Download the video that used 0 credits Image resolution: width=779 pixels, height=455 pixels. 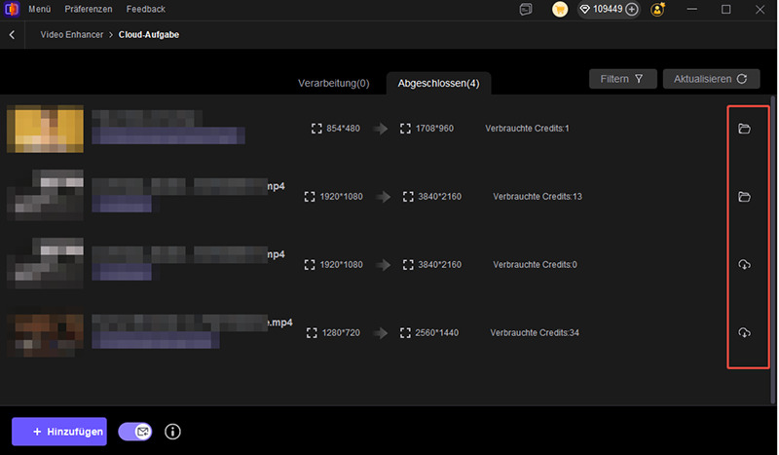pyautogui.click(x=744, y=265)
